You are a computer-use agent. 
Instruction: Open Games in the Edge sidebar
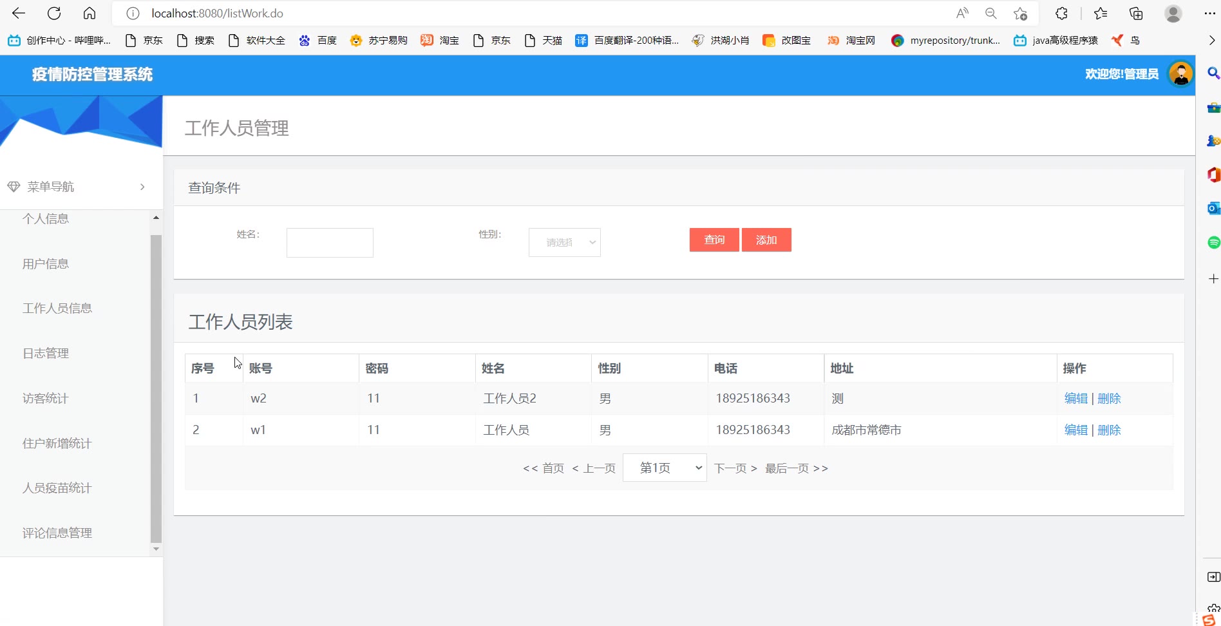click(1213, 141)
